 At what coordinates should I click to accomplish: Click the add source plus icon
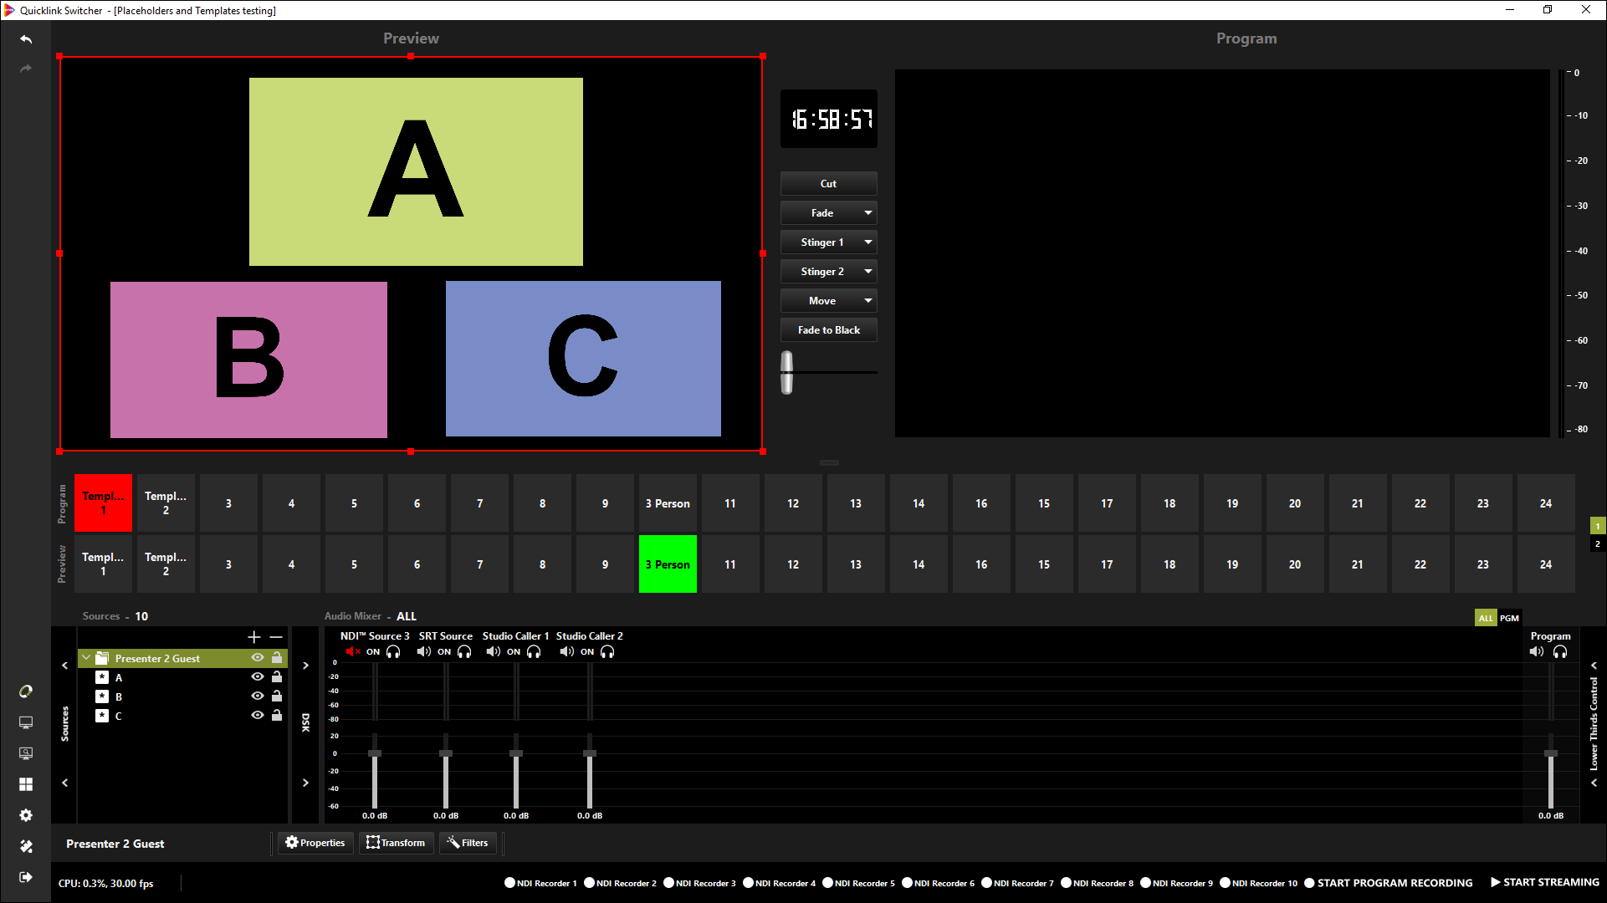(x=254, y=637)
